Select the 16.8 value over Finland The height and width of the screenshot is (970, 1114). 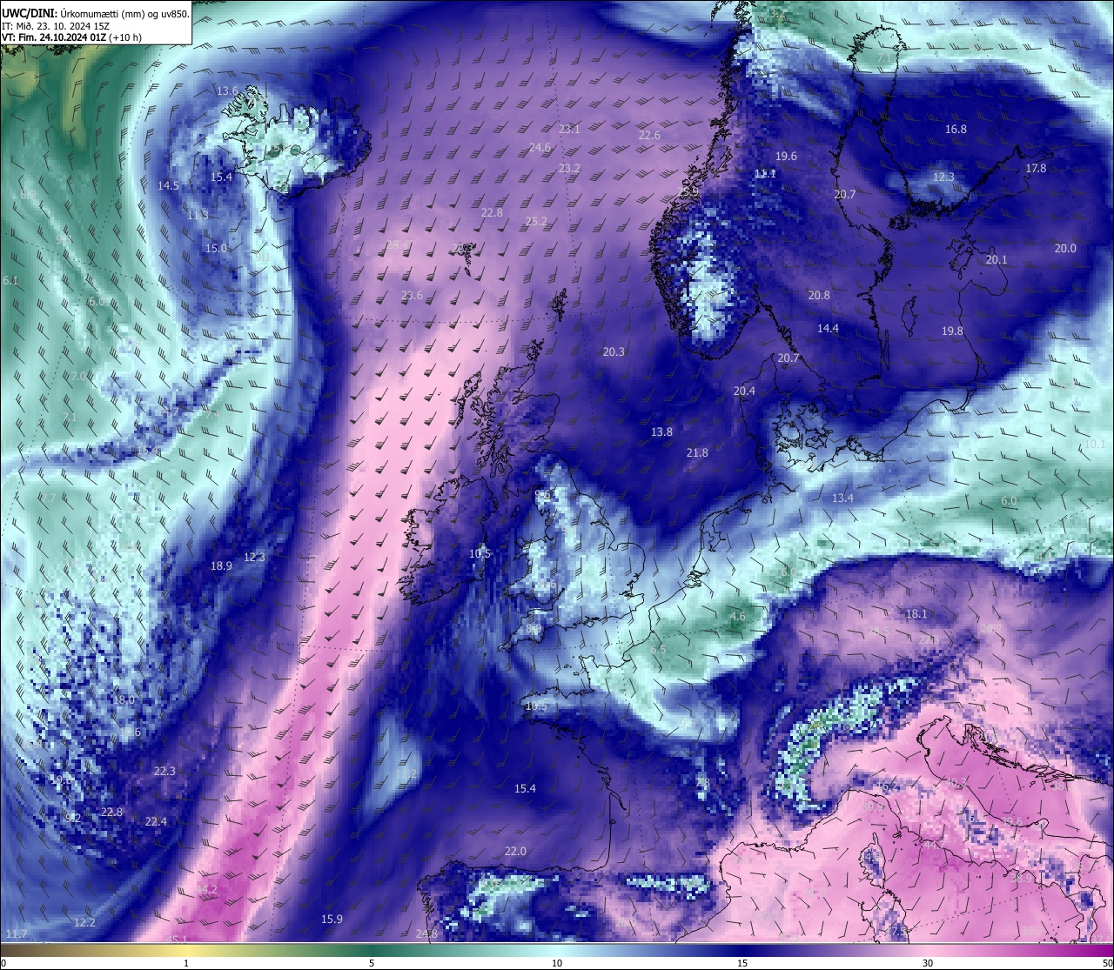click(956, 129)
